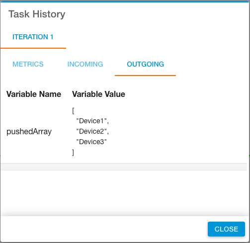
Task: Click the Variable Value column header
Action: [x=98, y=94]
